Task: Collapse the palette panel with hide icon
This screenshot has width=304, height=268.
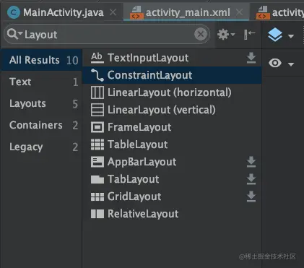Action: [x=249, y=34]
